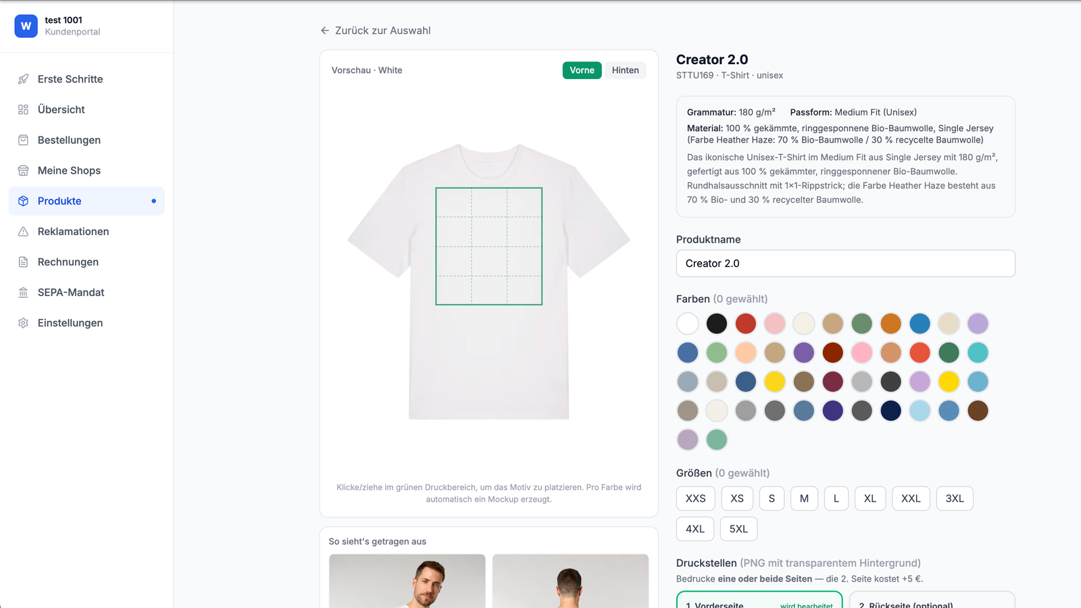
Task: Click the Produktname text field
Action: [845, 263]
